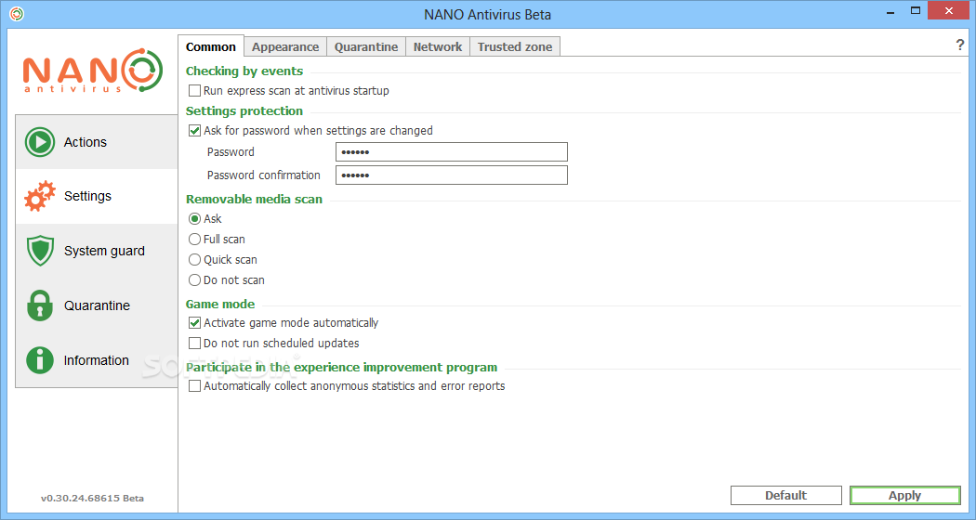Screen dimensions: 976x520
Task: Click the Information 'i' icon
Action: [40, 360]
